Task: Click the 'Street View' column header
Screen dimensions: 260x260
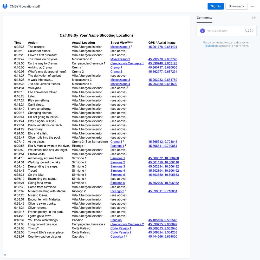Action: [x=119, y=43]
